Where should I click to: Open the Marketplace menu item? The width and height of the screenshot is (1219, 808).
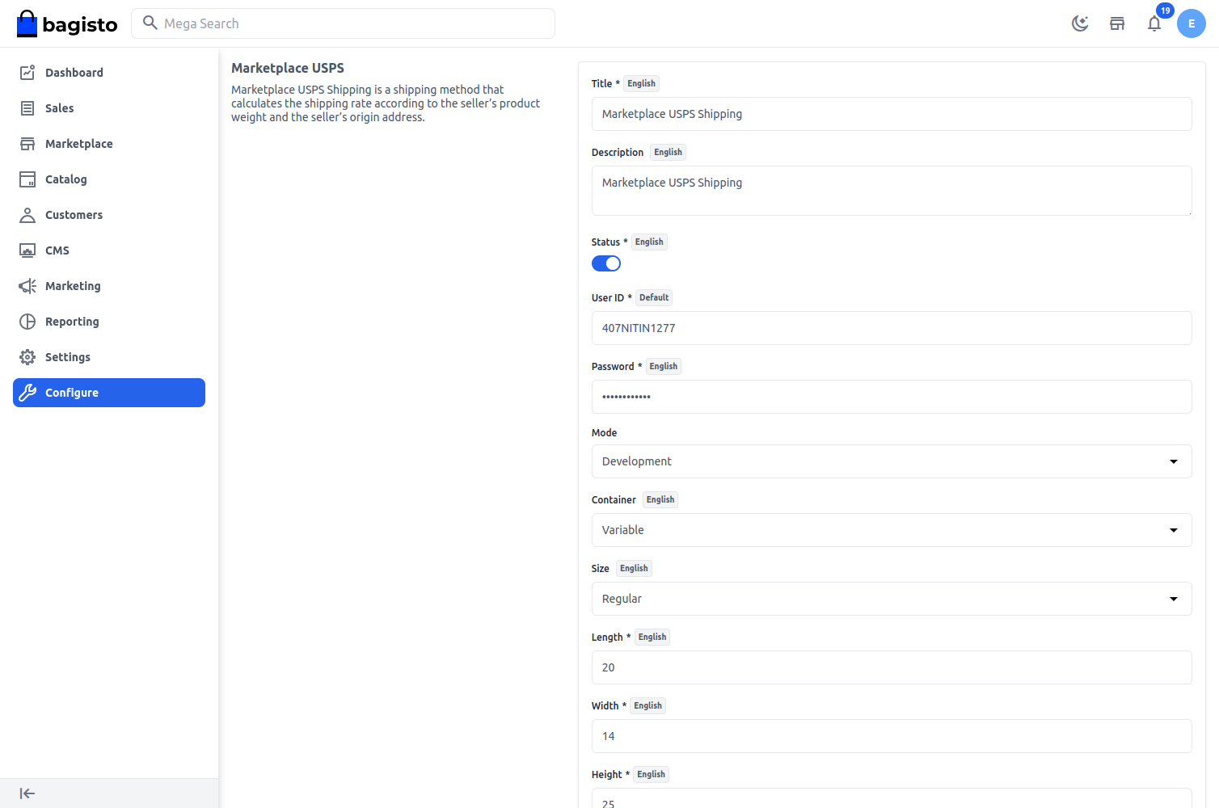109,144
